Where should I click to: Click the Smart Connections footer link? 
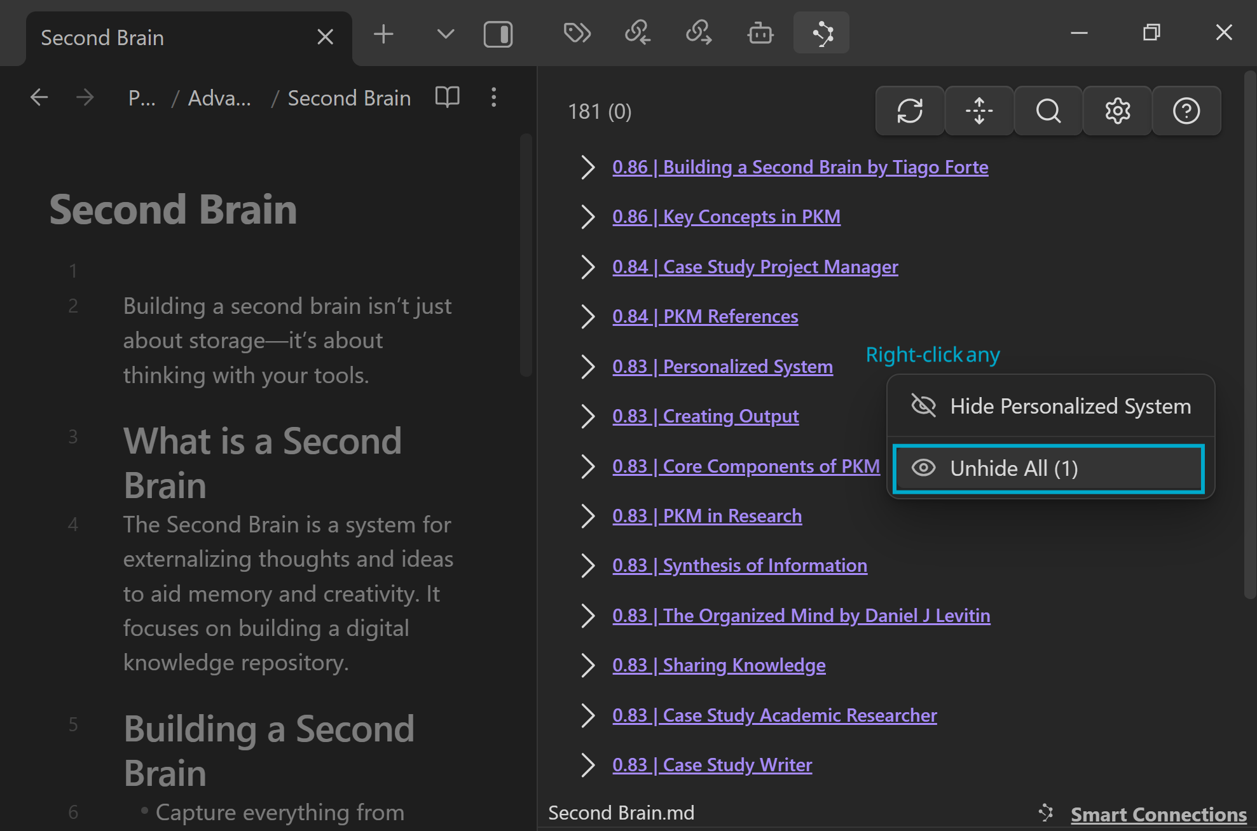tap(1158, 814)
